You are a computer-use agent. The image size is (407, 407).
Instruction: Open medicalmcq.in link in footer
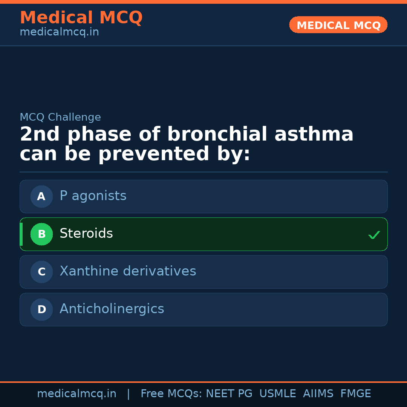(77, 394)
